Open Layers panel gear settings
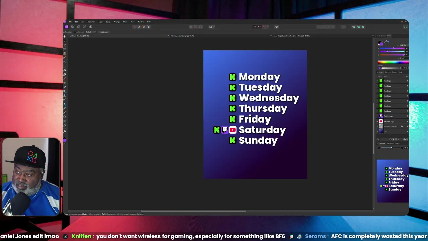Viewport: 428px width, 241px height. tap(407, 76)
